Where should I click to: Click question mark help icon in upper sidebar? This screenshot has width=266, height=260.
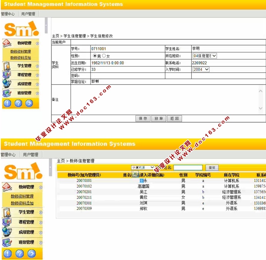click(x=18, y=103)
